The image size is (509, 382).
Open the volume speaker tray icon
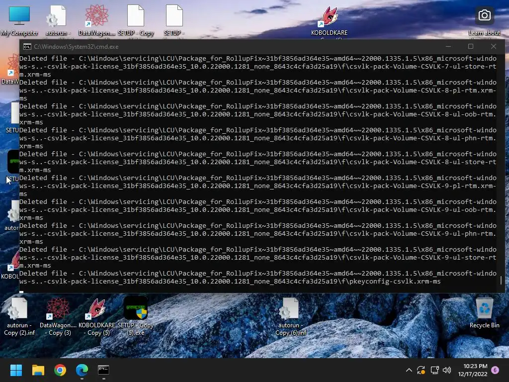click(x=447, y=370)
